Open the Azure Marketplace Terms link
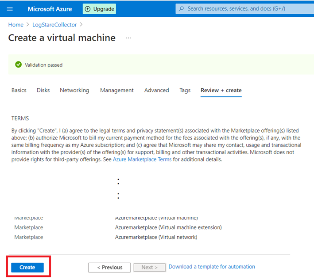 [142, 159]
